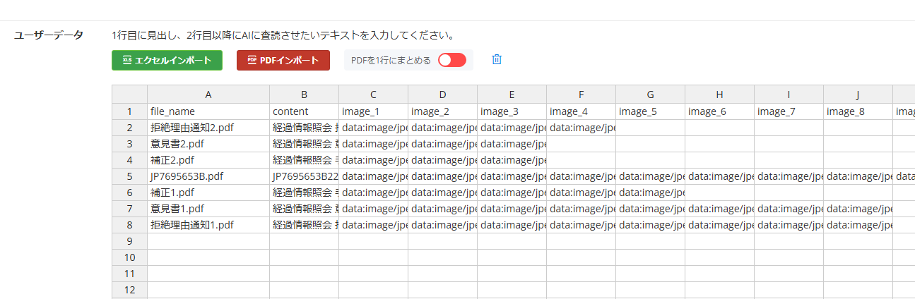Click the PDFインポート button
Screen dimensions: 915x299
click(283, 60)
